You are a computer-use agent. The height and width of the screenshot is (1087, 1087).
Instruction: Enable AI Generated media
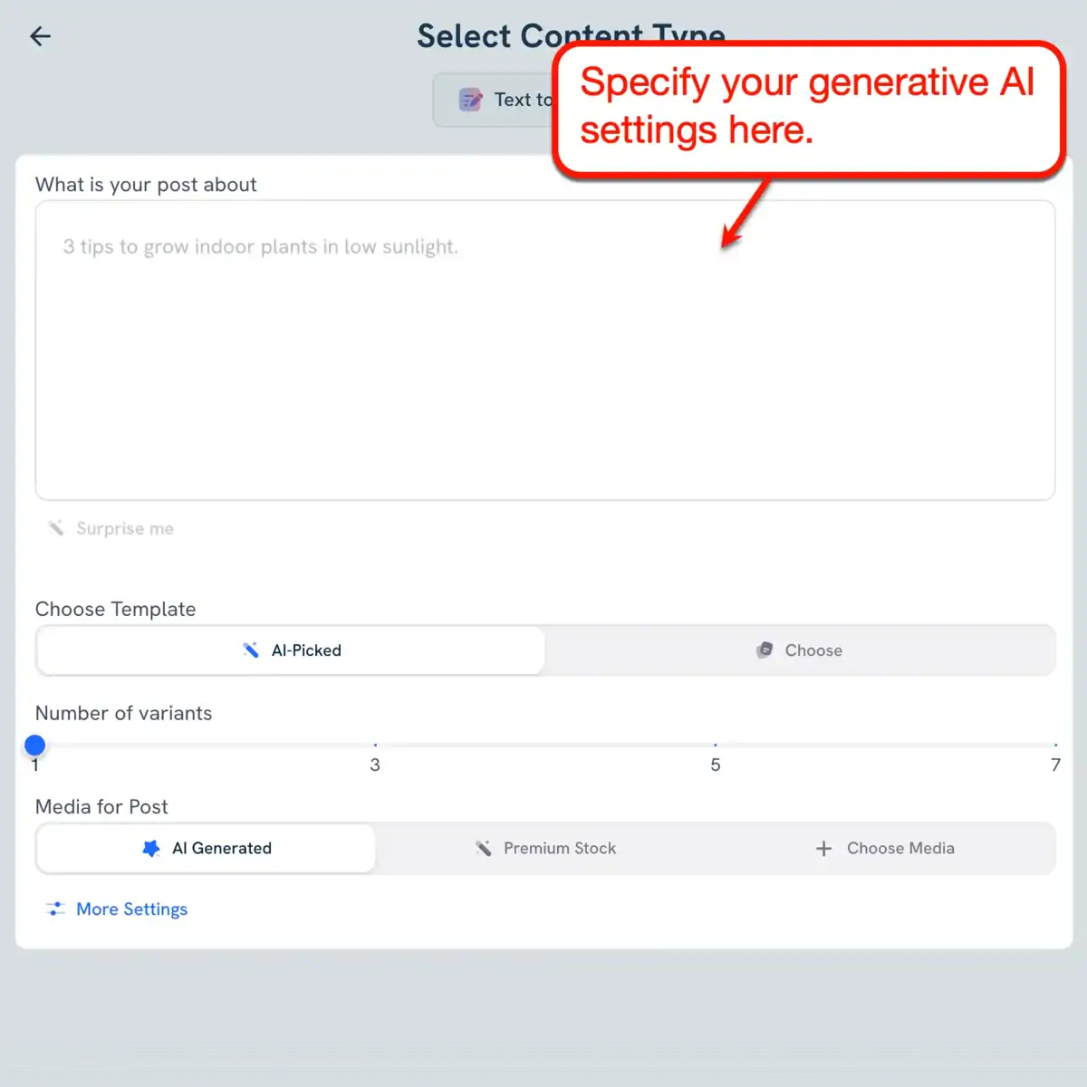click(205, 848)
